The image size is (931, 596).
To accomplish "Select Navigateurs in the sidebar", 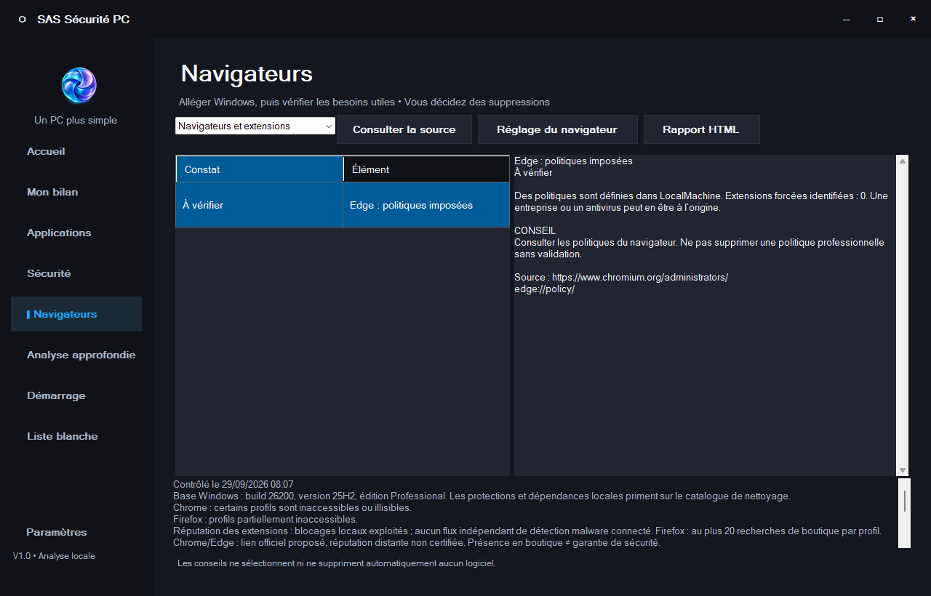I will coord(76,314).
